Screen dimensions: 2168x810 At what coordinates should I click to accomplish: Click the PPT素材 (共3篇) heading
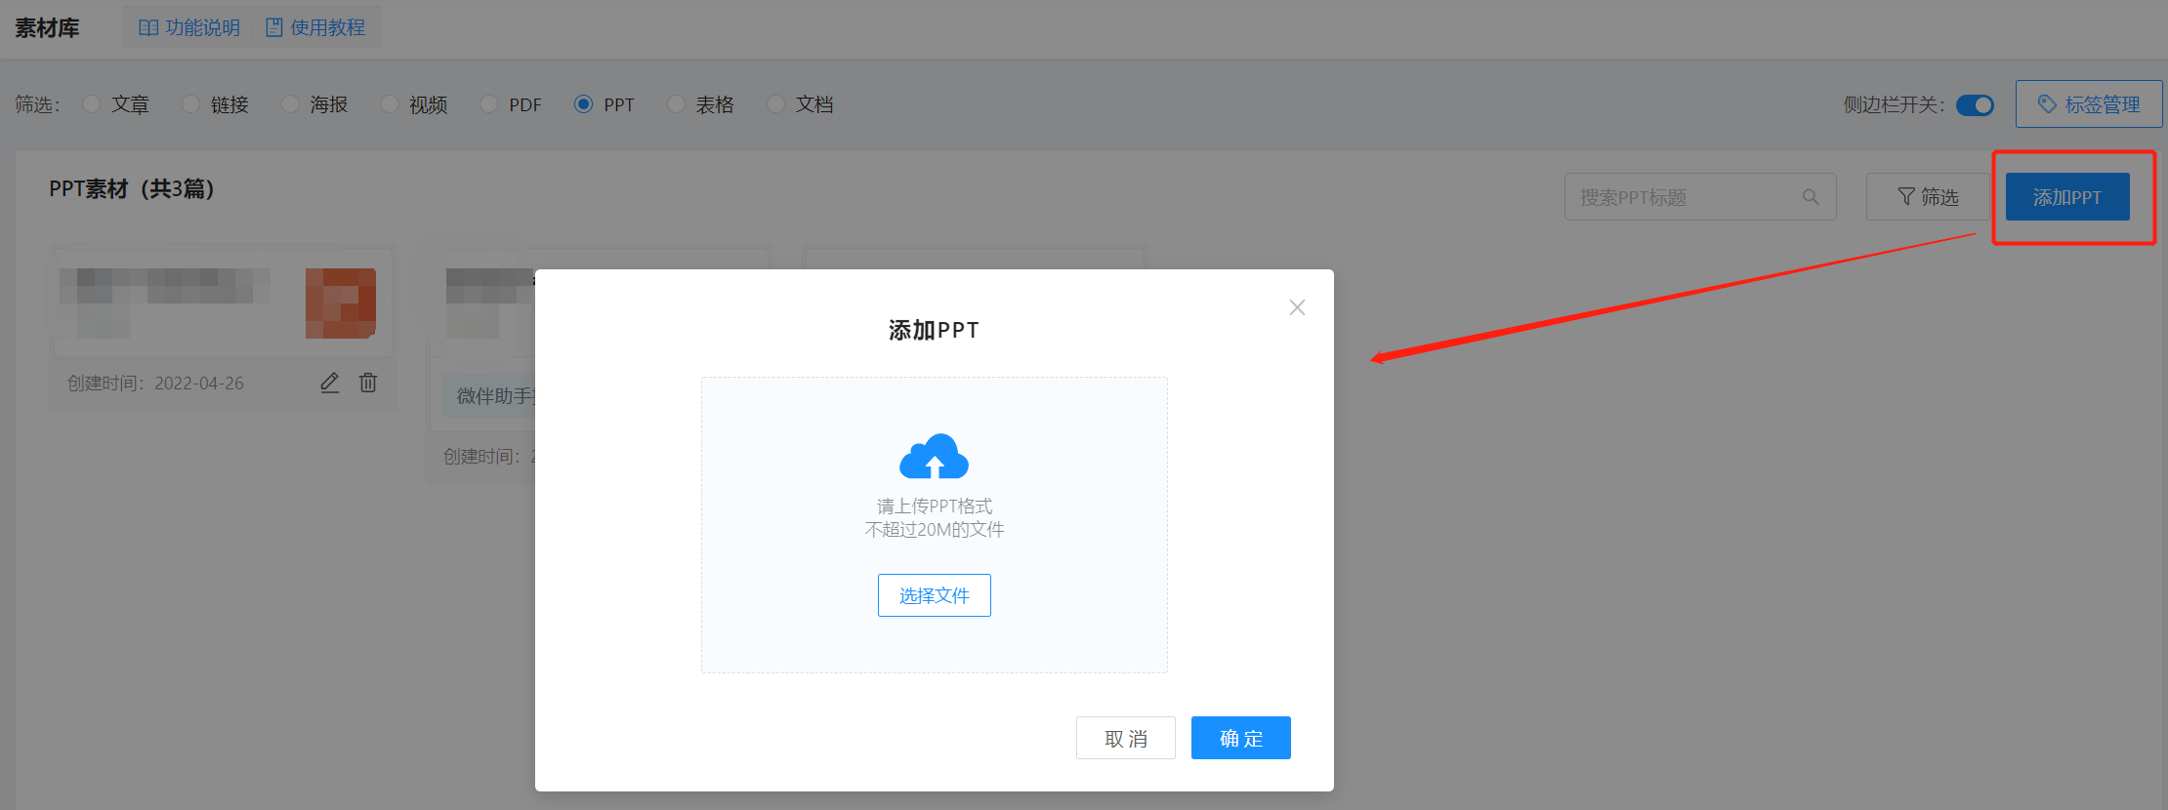tap(132, 188)
